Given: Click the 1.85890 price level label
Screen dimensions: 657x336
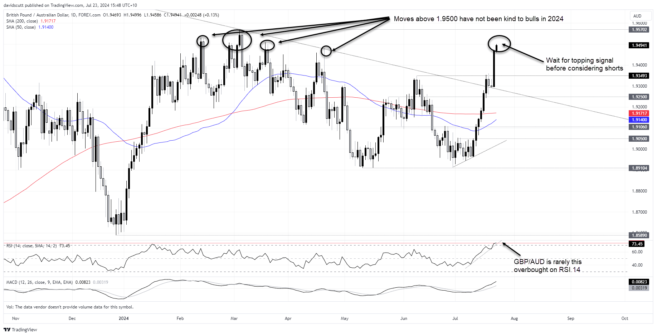Looking at the screenshot, I should coord(639,235).
